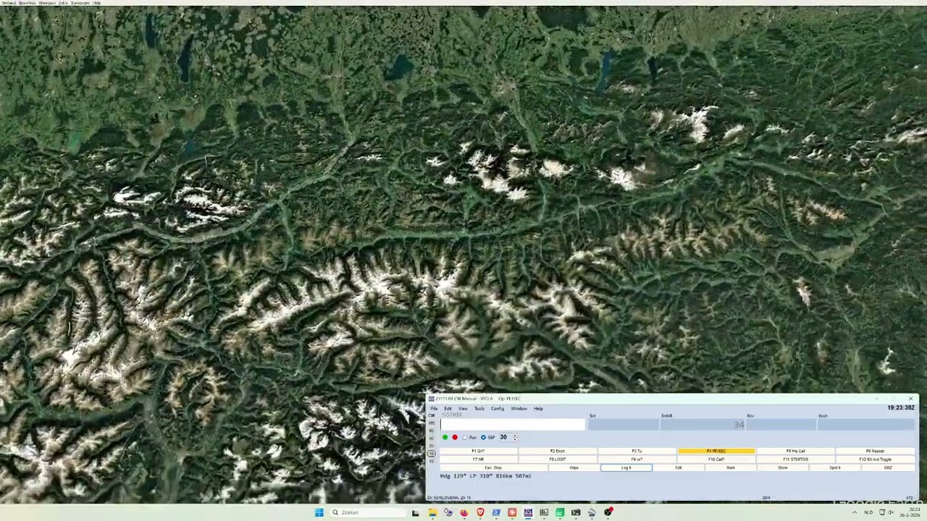Open the File menu in logger window
Image resolution: width=927 pixels, height=521 pixels.
coord(435,409)
